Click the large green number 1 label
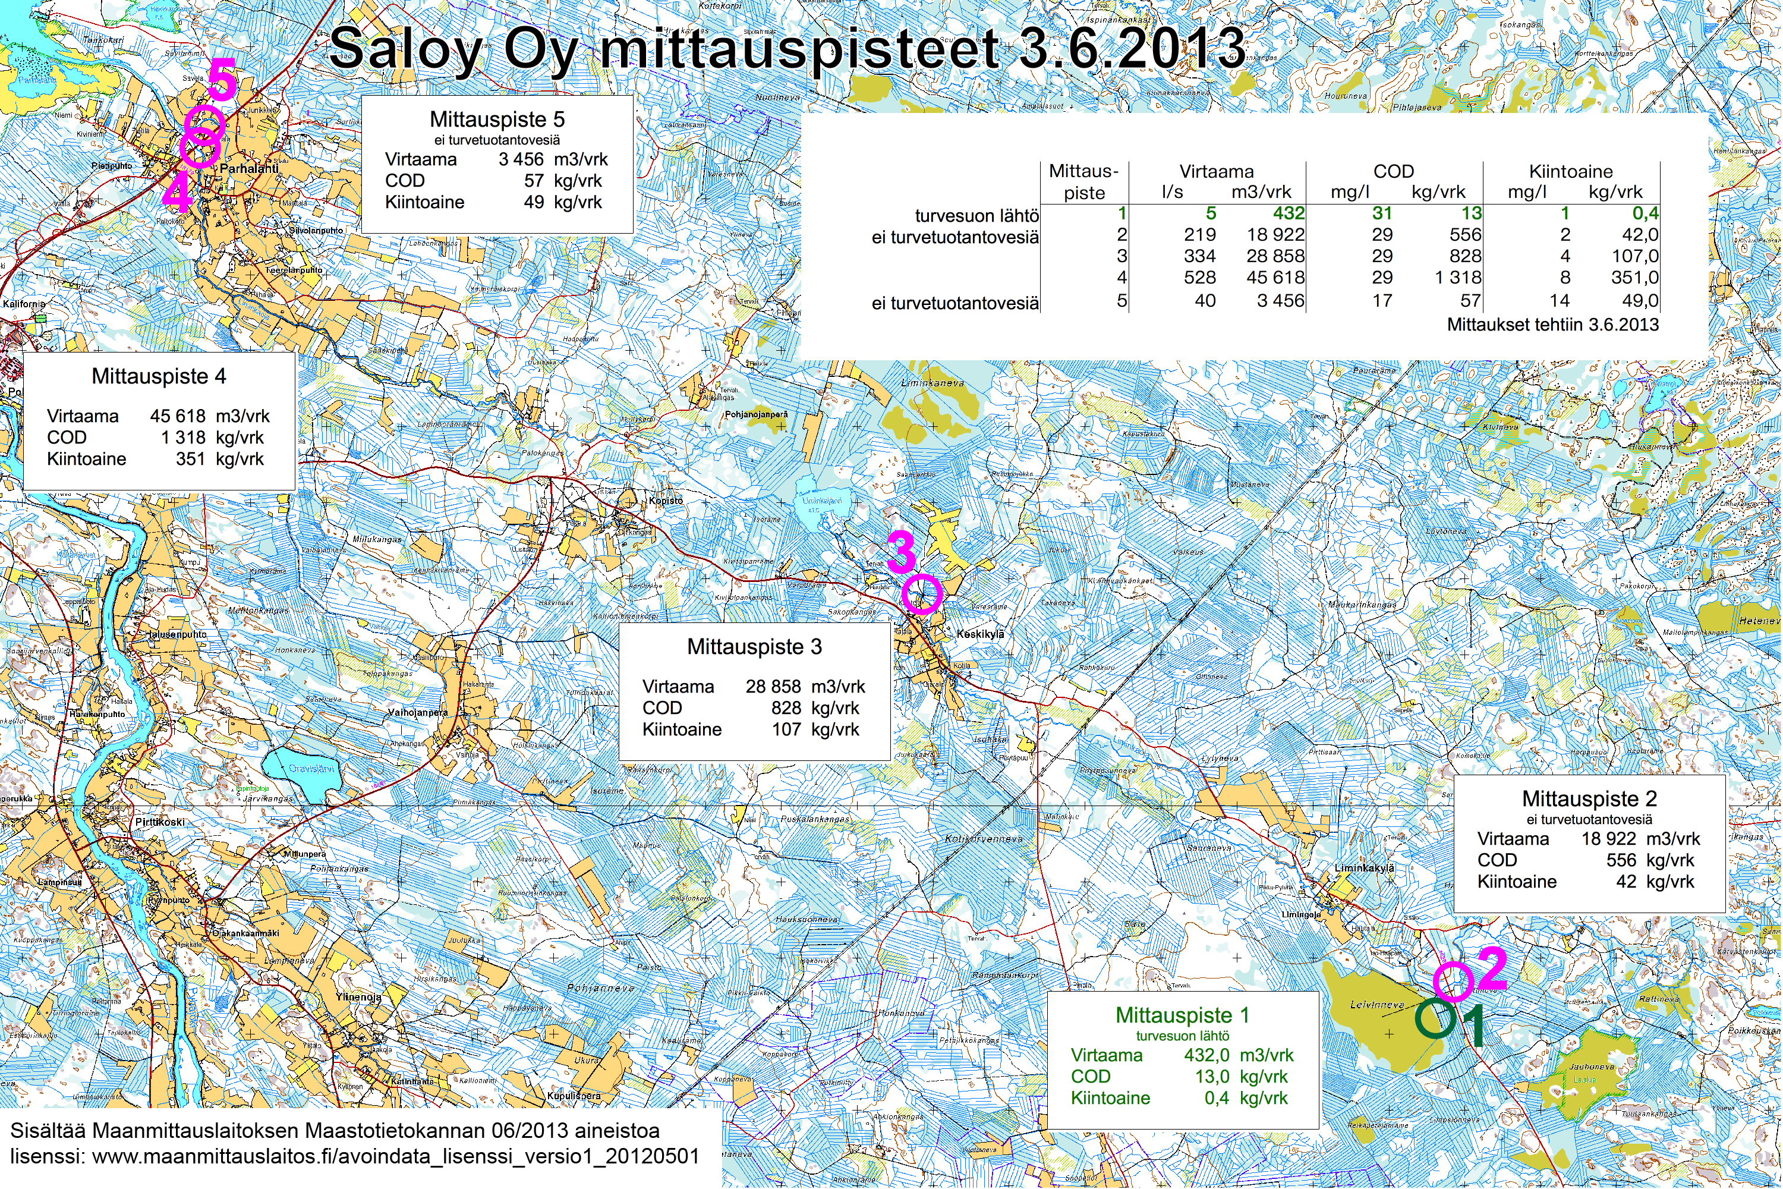The image size is (1783, 1189). point(1474,1026)
